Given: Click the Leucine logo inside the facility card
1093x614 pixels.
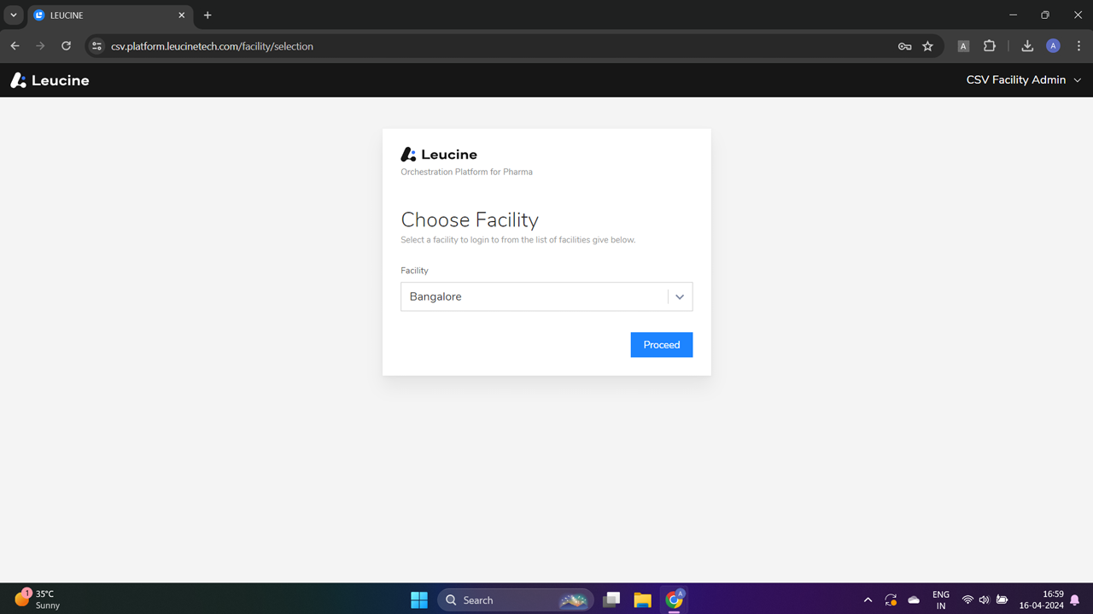Looking at the screenshot, I should [439, 155].
